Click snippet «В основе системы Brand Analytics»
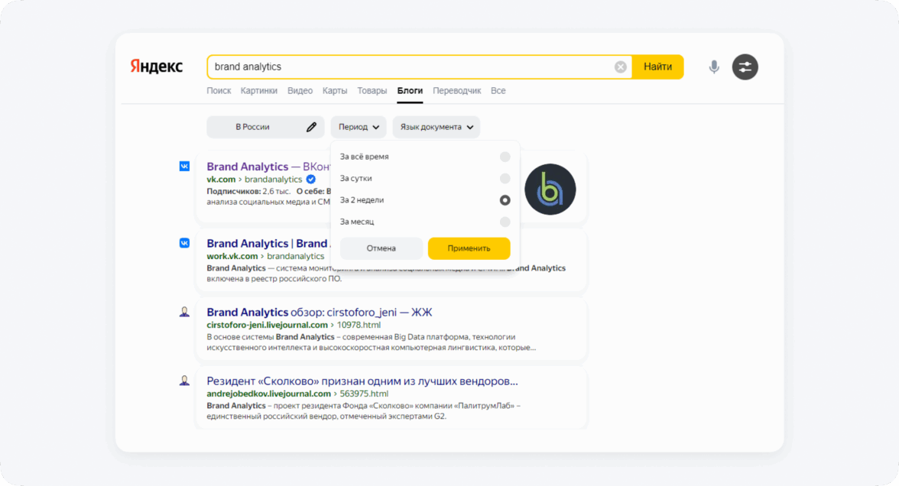This screenshot has width=899, height=486. pos(271,337)
